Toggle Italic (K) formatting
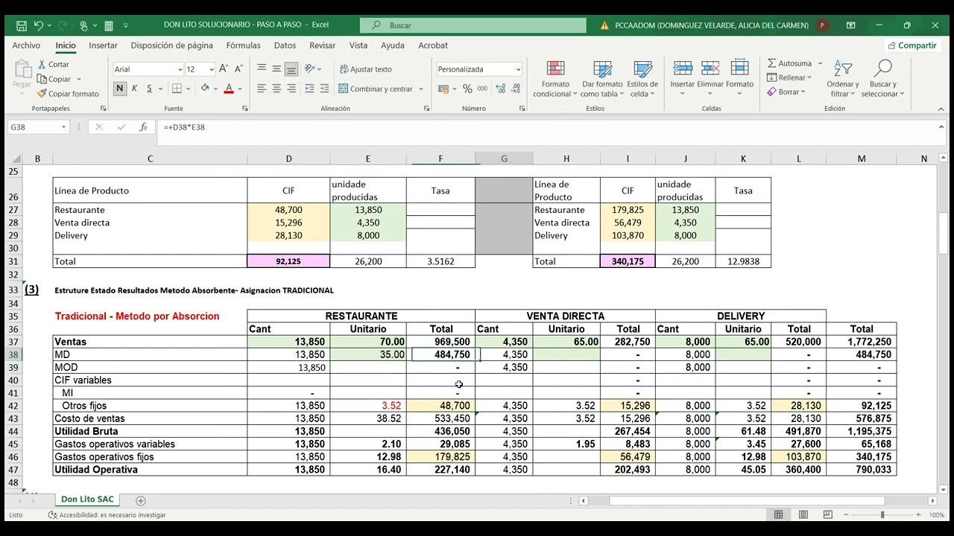The height and width of the screenshot is (536, 954). coord(134,89)
